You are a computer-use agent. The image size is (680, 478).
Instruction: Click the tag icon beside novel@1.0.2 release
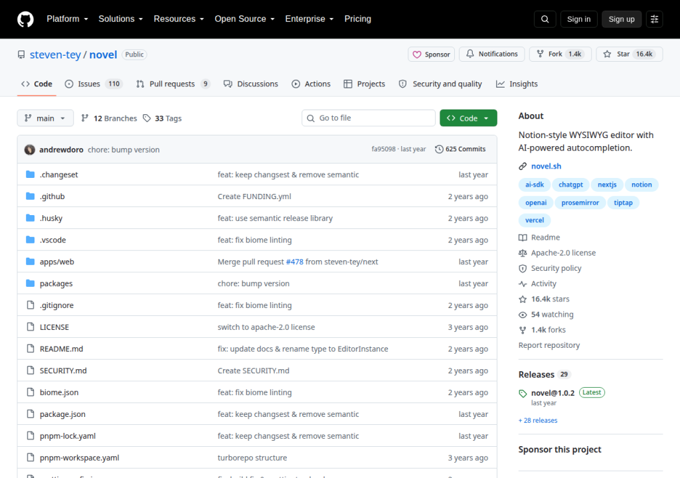click(523, 394)
